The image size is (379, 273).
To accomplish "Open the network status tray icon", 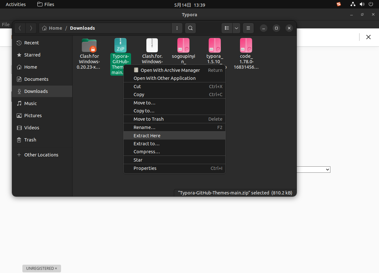I will pos(353,4).
